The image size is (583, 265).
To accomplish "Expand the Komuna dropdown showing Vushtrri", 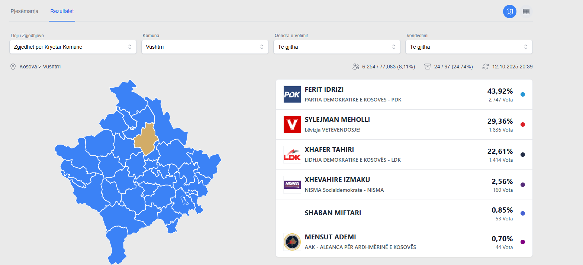I will (205, 47).
